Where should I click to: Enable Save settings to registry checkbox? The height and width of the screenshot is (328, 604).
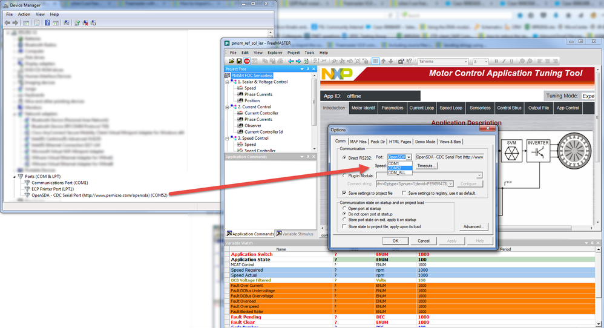tap(404, 193)
